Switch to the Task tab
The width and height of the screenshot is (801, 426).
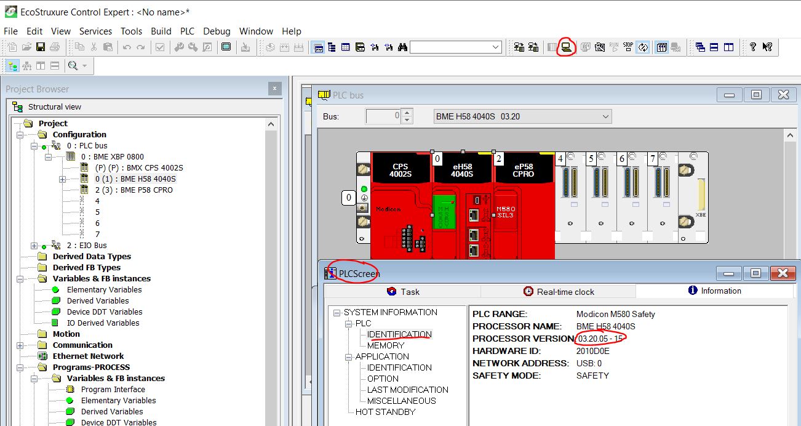[x=403, y=291]
